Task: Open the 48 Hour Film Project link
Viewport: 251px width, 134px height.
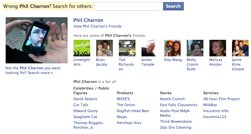Action: point(221,99)
